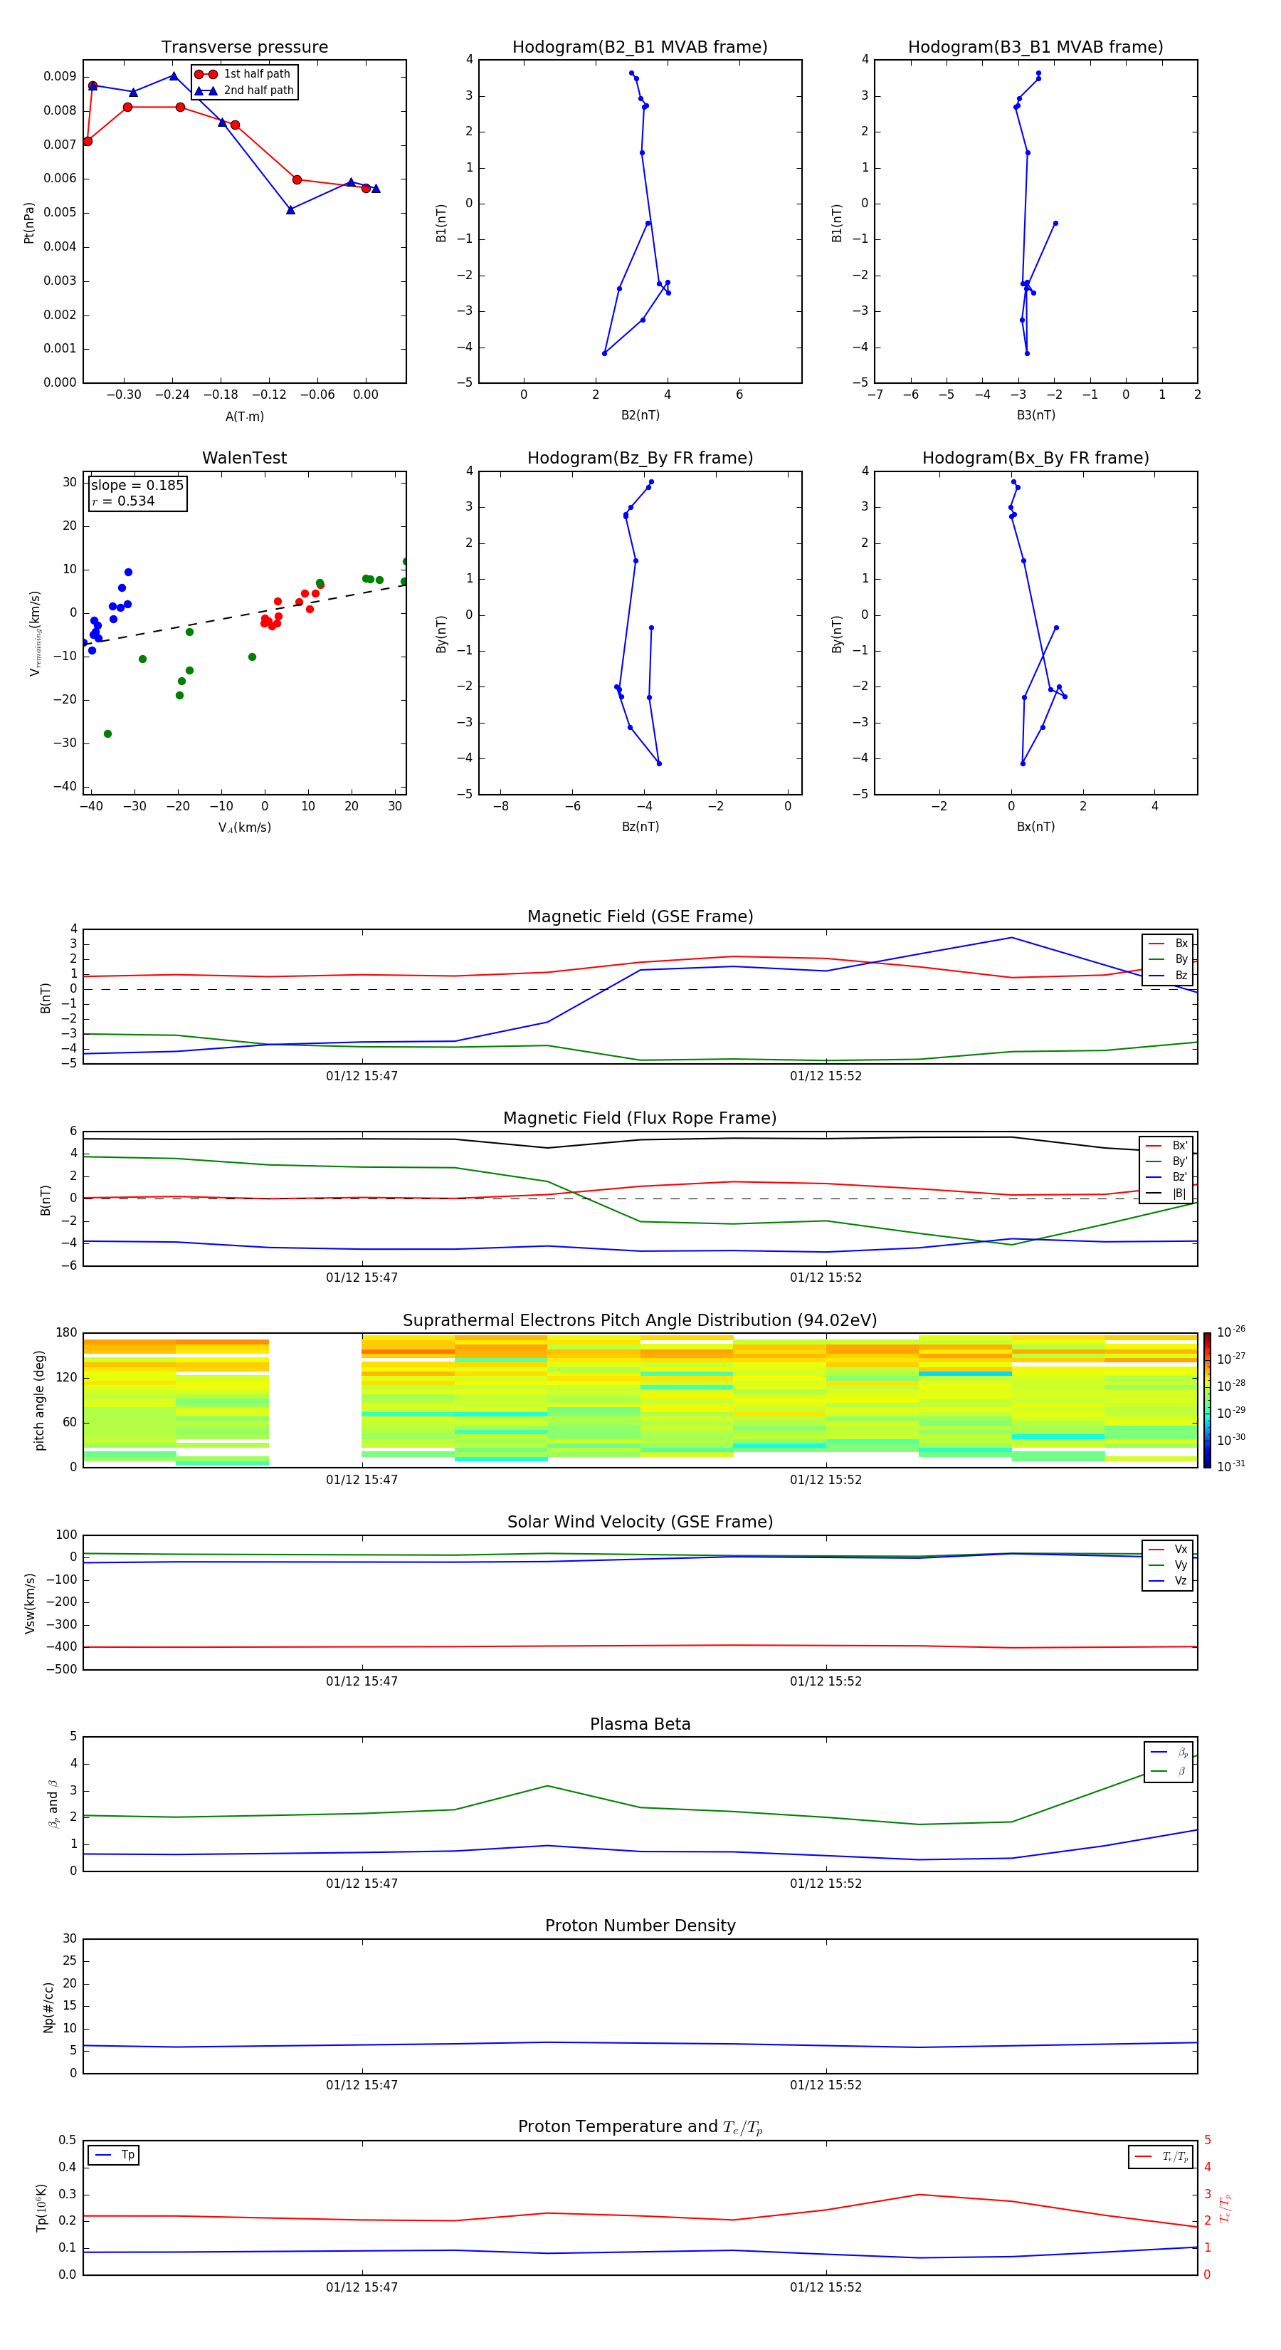The width and height of the screenshot is (1281, 2350).
Task: Click the "Bz(nT)" x-axis label
Action: 640,827
